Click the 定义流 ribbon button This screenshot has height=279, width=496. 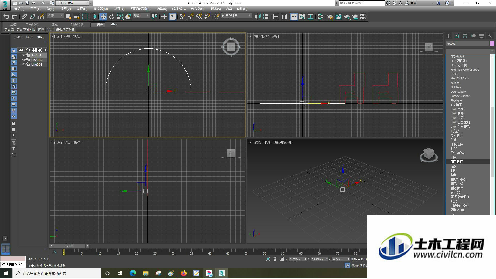pyautogui.click(x=9, y=30)
